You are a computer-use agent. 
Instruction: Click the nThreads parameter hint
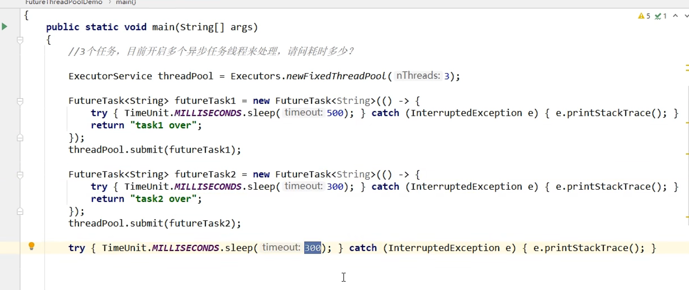pyautogui.click(x=418, y=76)
